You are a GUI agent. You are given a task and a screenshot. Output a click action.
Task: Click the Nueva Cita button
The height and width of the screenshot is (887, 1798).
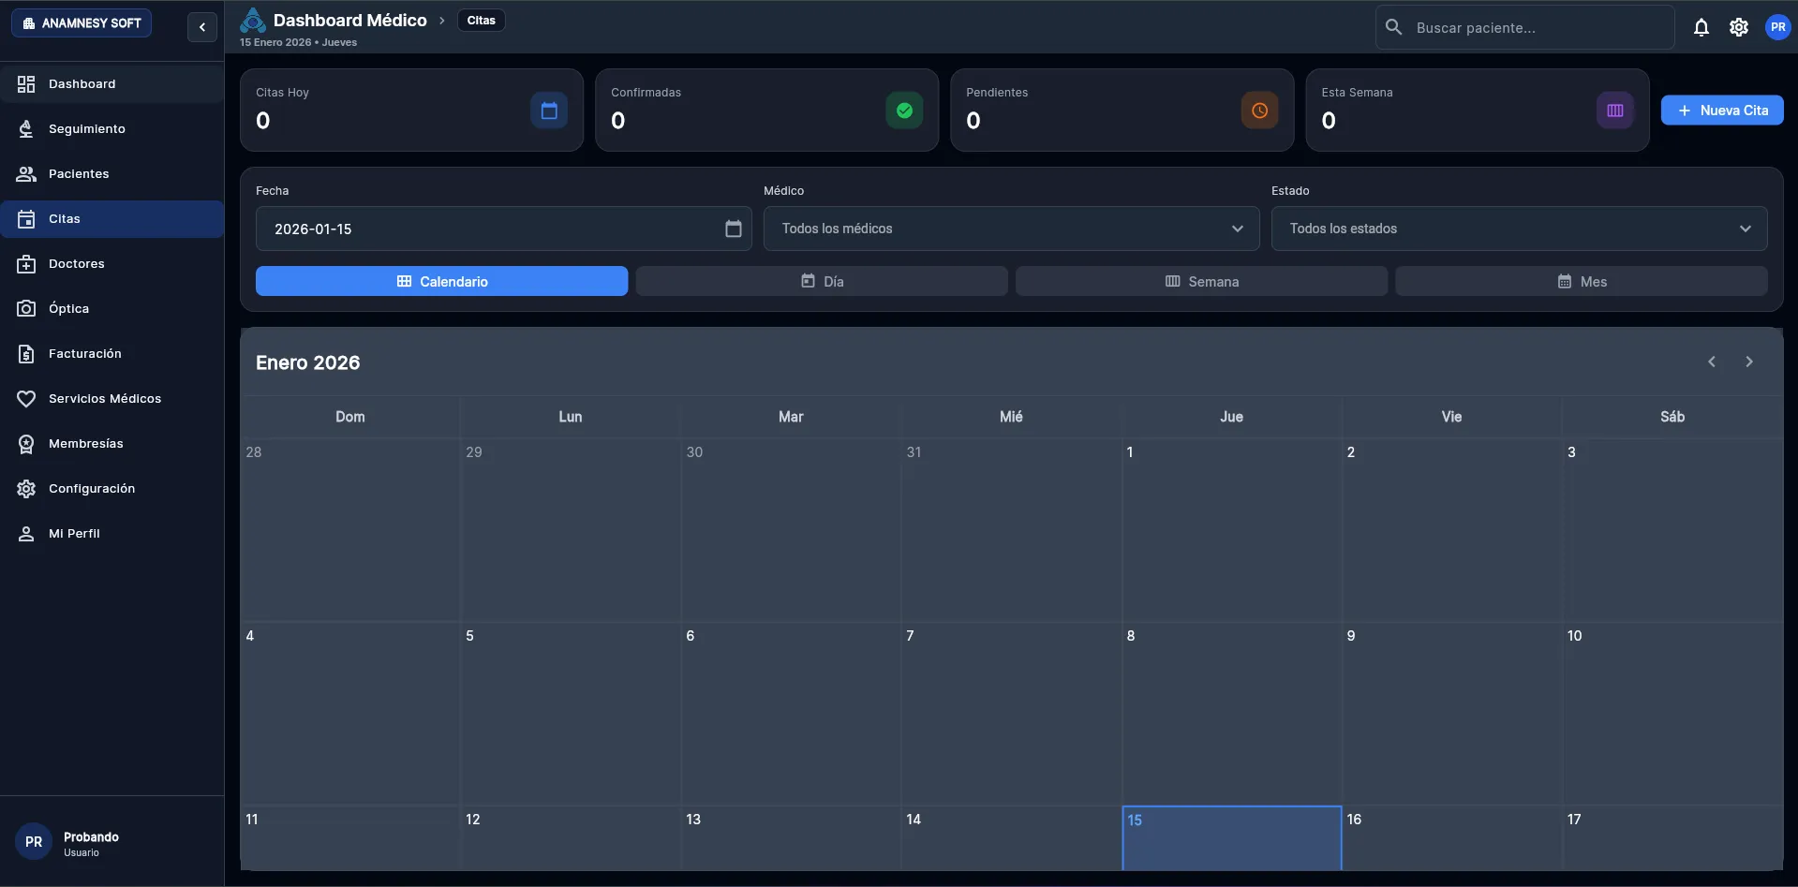pos(1722,111)
